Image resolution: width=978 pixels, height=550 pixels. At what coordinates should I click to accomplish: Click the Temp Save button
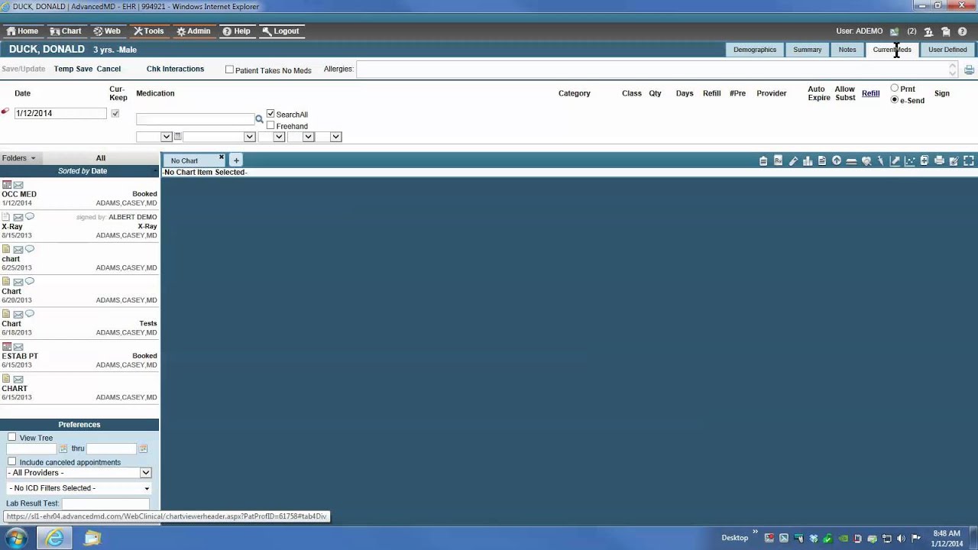click(73, 69)
